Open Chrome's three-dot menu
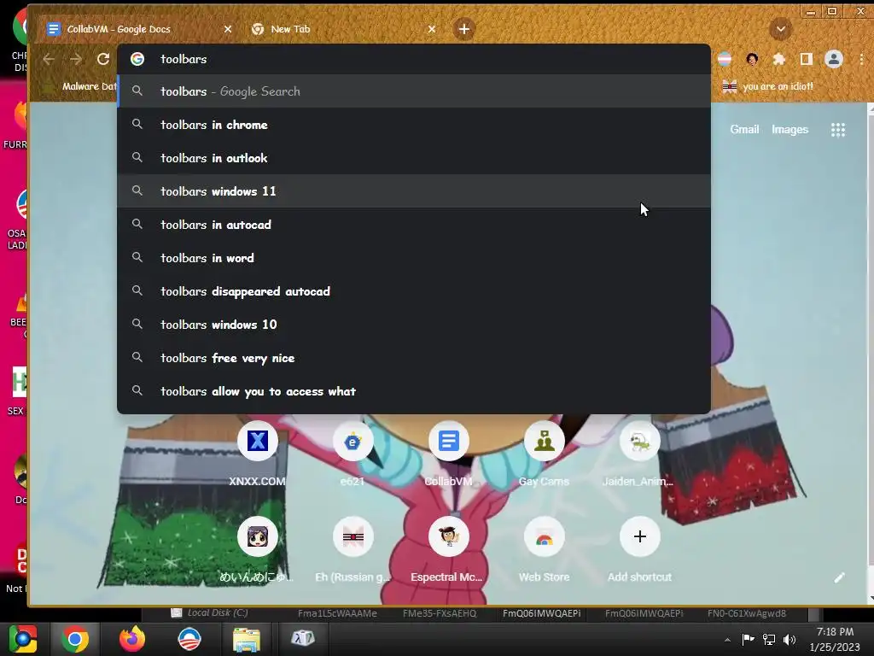Image resolution: width=874 pixels, height=656 pixels. click(x=861, y=59)
